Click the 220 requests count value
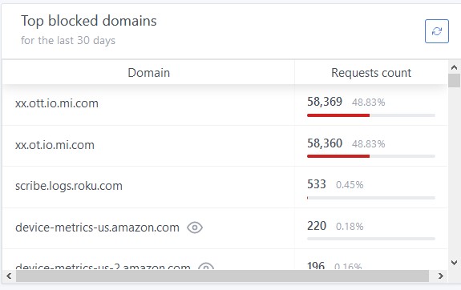 pyautogui.click(x=317, y=226)
